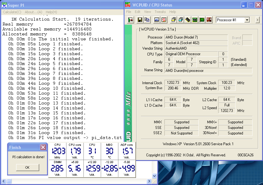The width and height of the screenshot is (263, 185).
Task: Click the CPU temperature readout panel
Action: [92, 150]
